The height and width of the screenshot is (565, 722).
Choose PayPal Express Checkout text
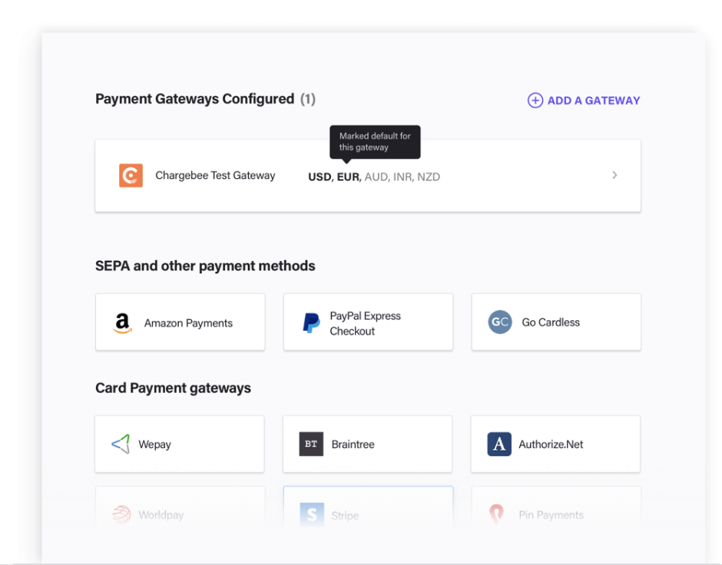(x=365, y=323)
